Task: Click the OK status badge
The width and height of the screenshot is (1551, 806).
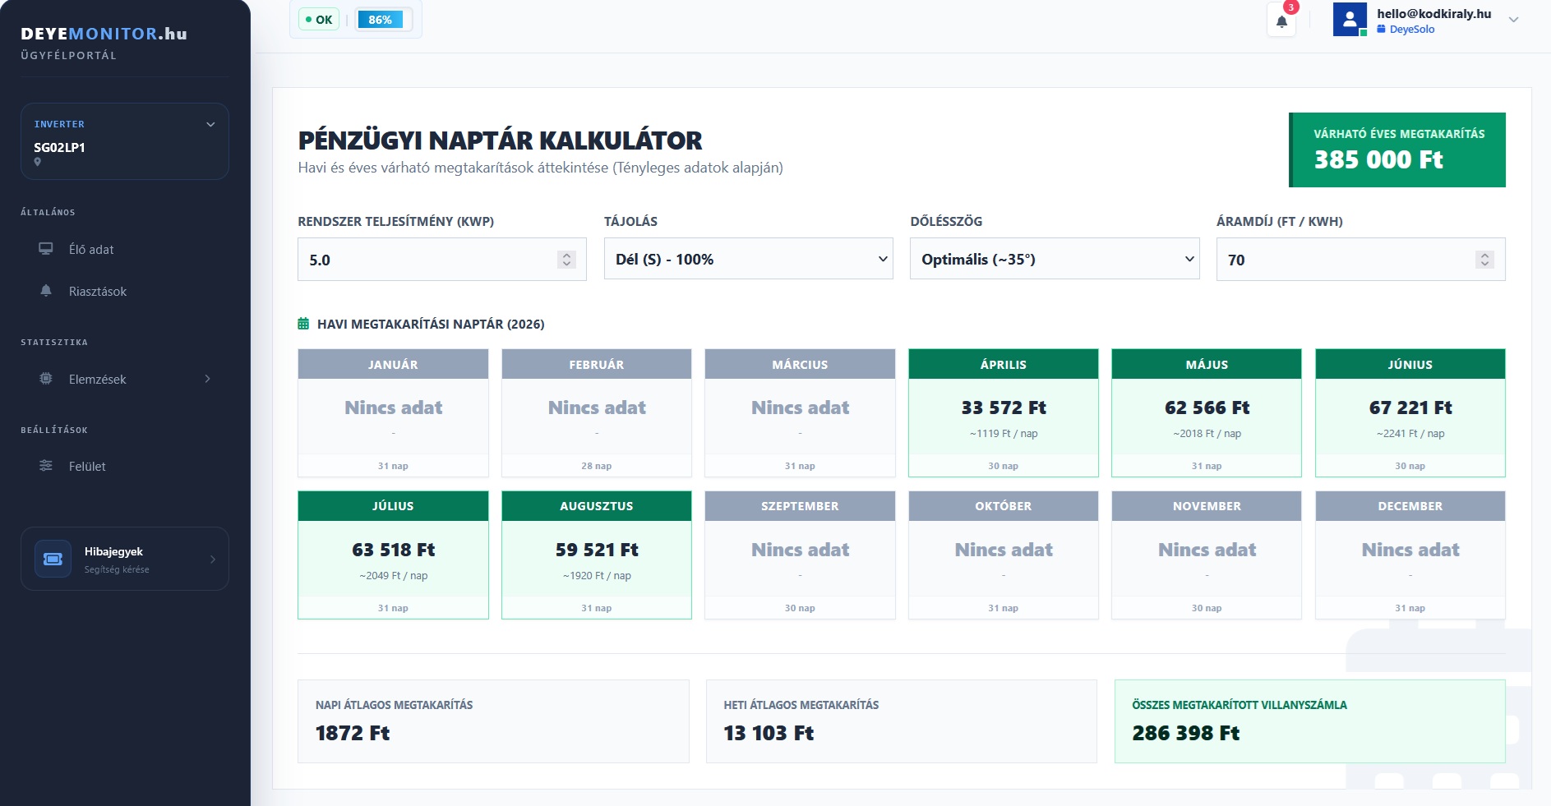Action: (319, 20)
